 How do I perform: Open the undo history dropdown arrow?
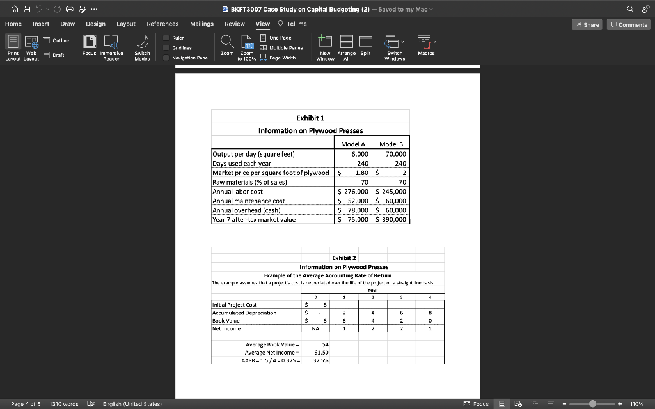pos(47,9)
